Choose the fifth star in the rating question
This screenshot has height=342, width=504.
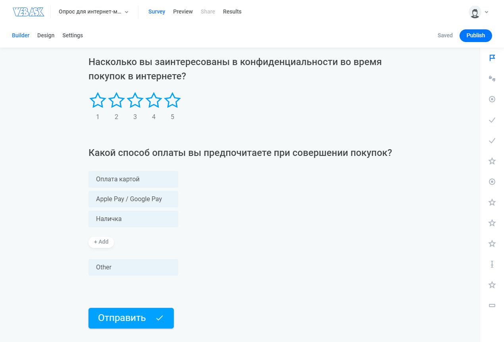[x=172, y=100]
